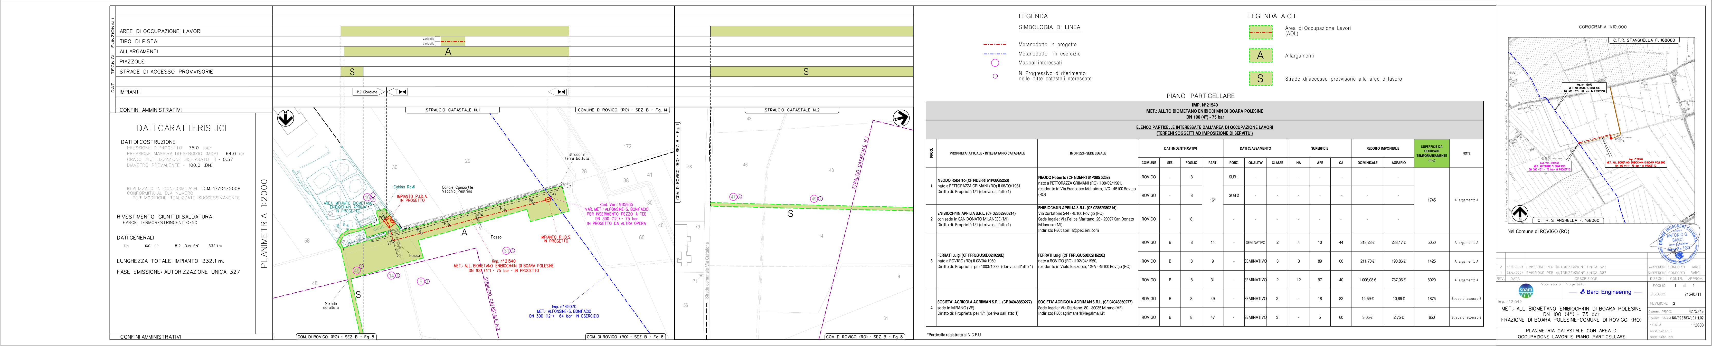The width and height of the screenshot is (1712, 346).
Task: Click FERRATI Luigi owner cell in table
Action: (986, 261)
